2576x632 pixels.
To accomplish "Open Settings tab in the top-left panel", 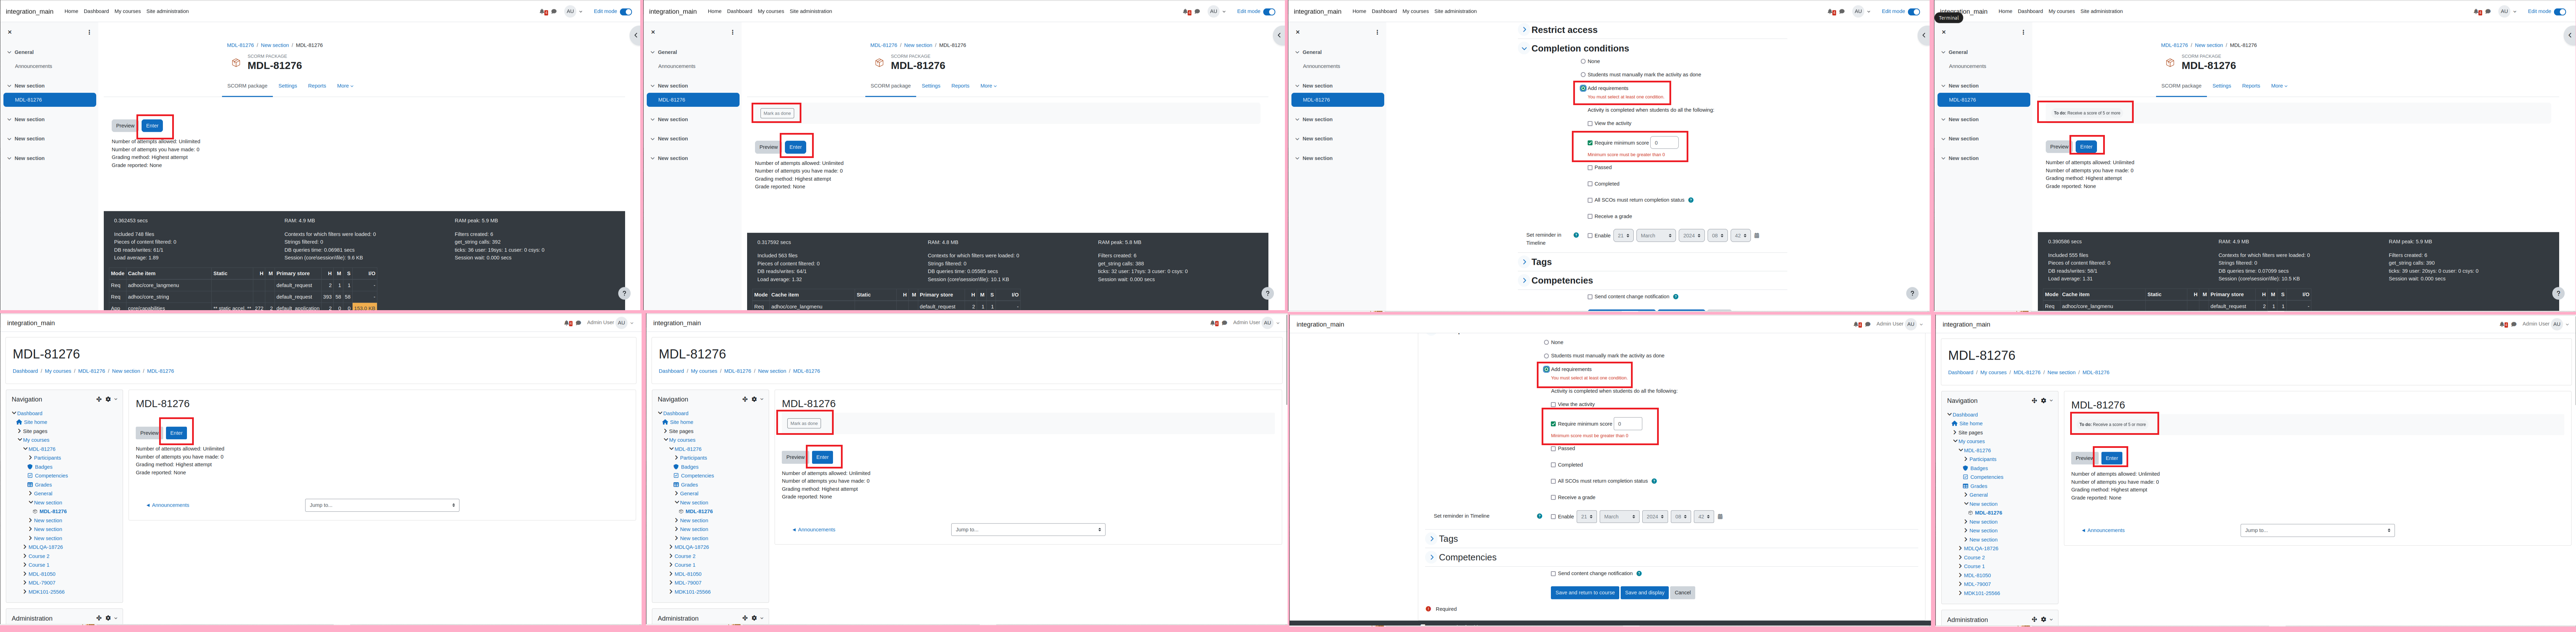I will click(288, 86).
